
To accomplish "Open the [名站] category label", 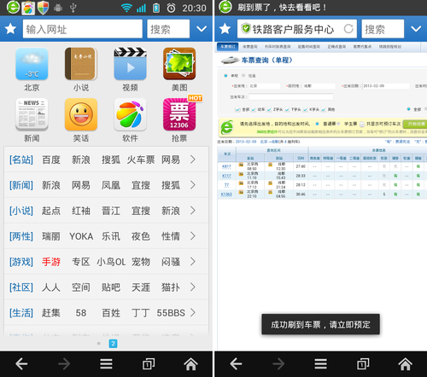I will click(21, 159).
